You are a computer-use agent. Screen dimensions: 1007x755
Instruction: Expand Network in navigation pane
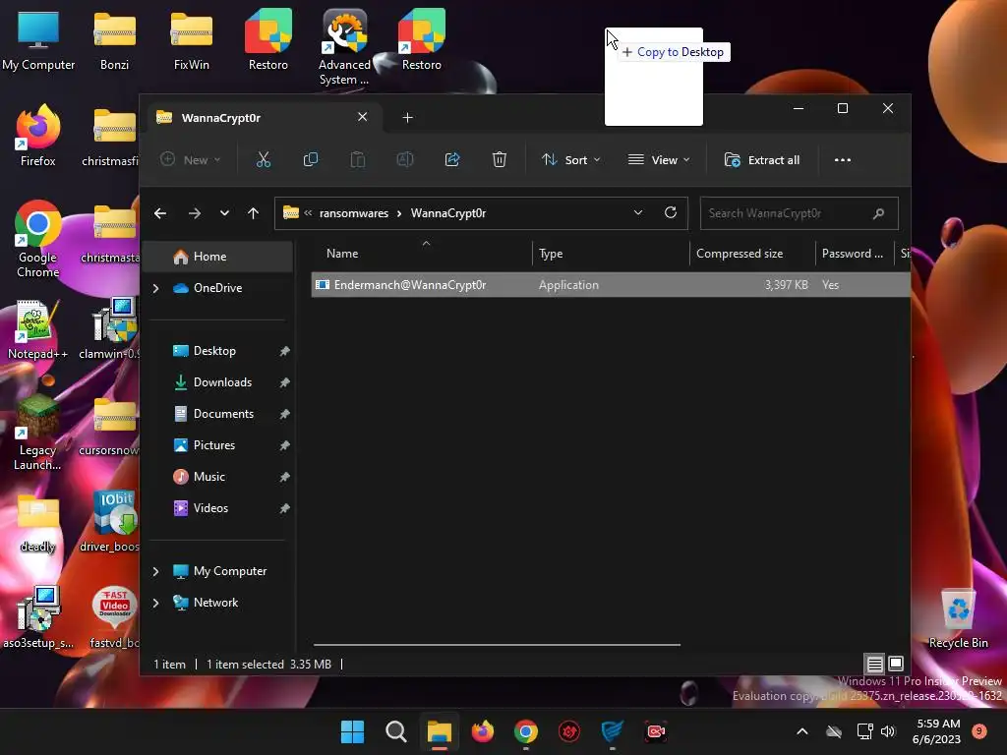155,603
